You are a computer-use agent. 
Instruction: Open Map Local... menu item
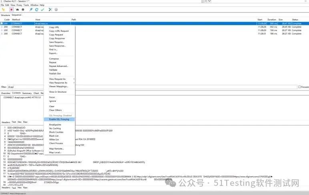55,153
